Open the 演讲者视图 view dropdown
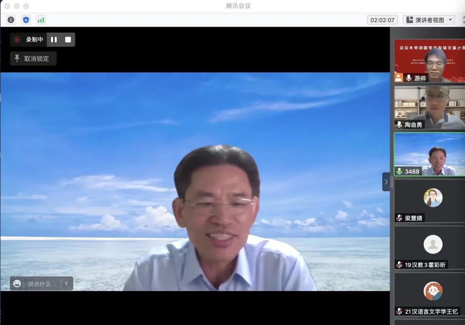The width and height of the screenshot is (465, 325). pyautogui.click(x=429, y=20)
